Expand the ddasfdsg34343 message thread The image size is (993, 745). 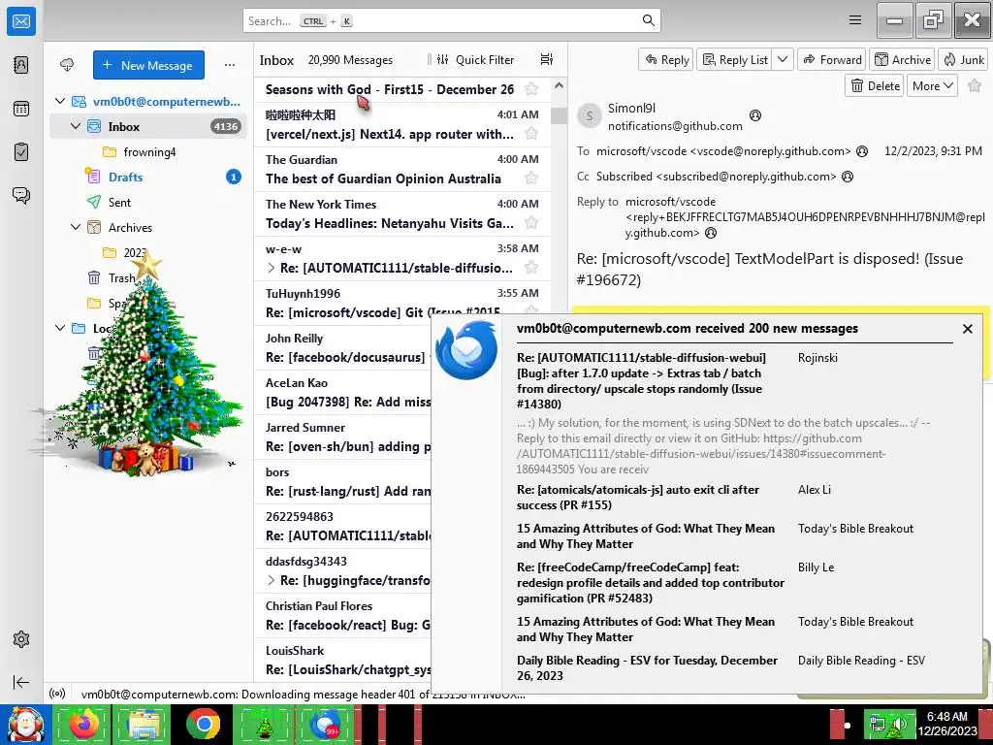tap(272, 580)
